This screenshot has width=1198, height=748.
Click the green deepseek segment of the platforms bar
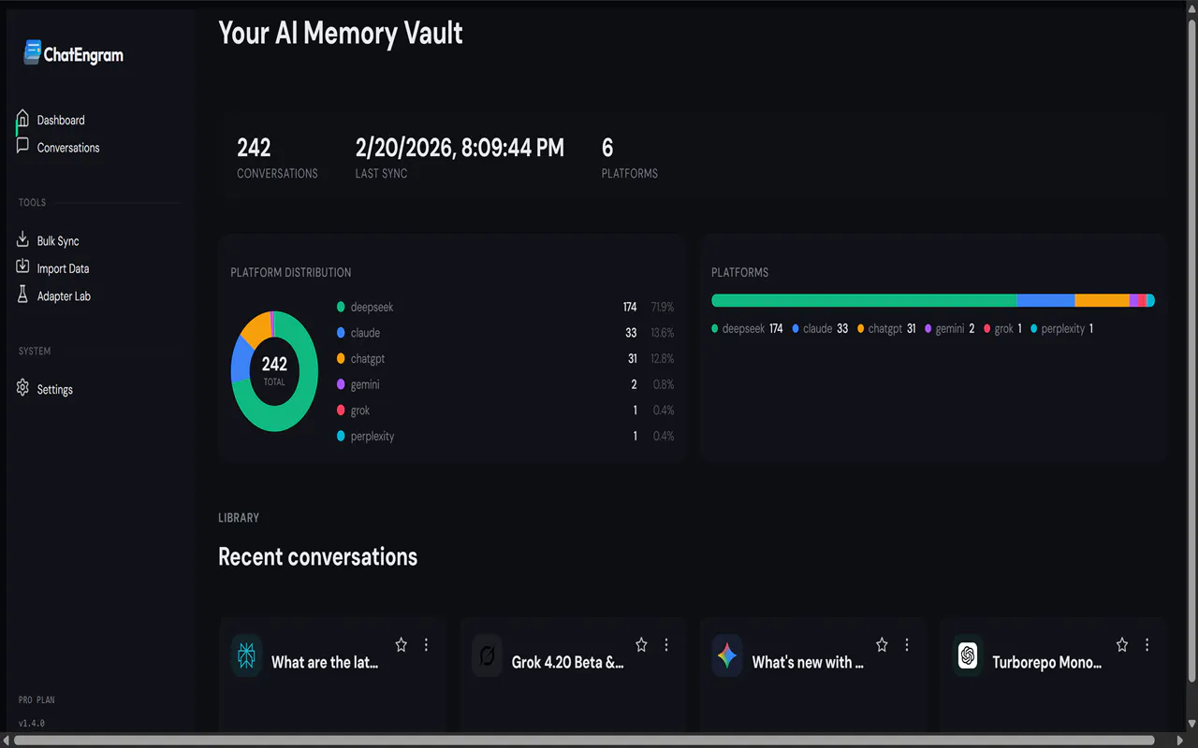pyautogui.click(x=864, y=300)
